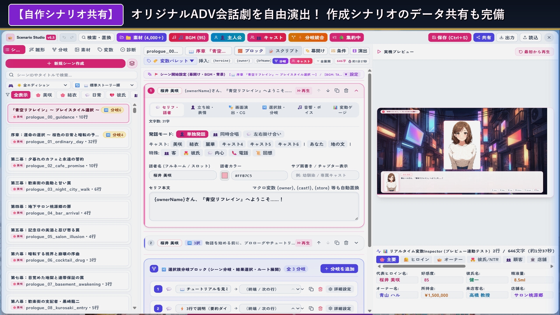Viewport: 560px width, 315px height.
Task: Switch to セリフ・話者 tab
Action: click(167, 110)
